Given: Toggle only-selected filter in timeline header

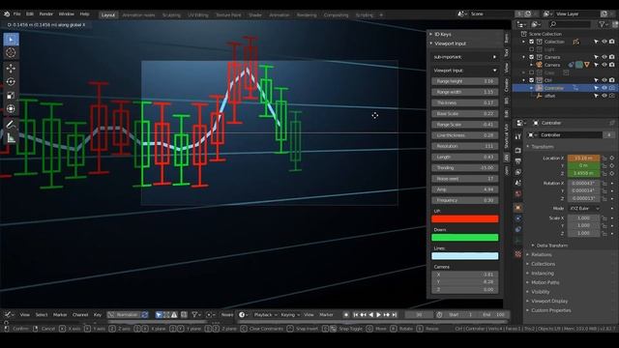Looking at the screenshot, I should point(159,315).
